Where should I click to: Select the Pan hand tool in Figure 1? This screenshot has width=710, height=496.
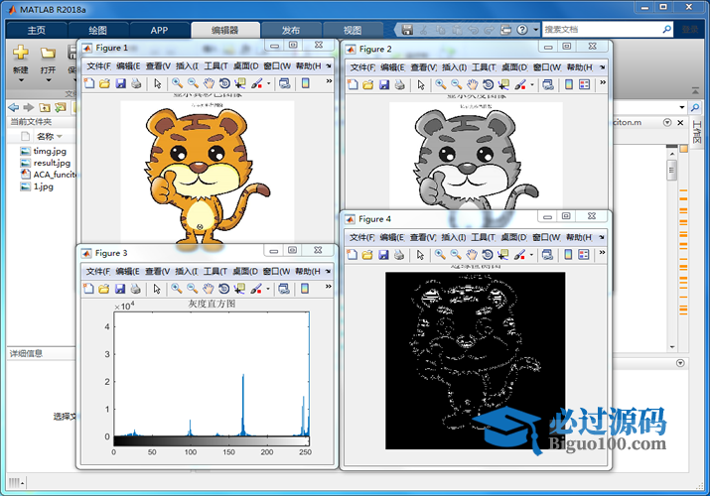click(x=209, y=83)
